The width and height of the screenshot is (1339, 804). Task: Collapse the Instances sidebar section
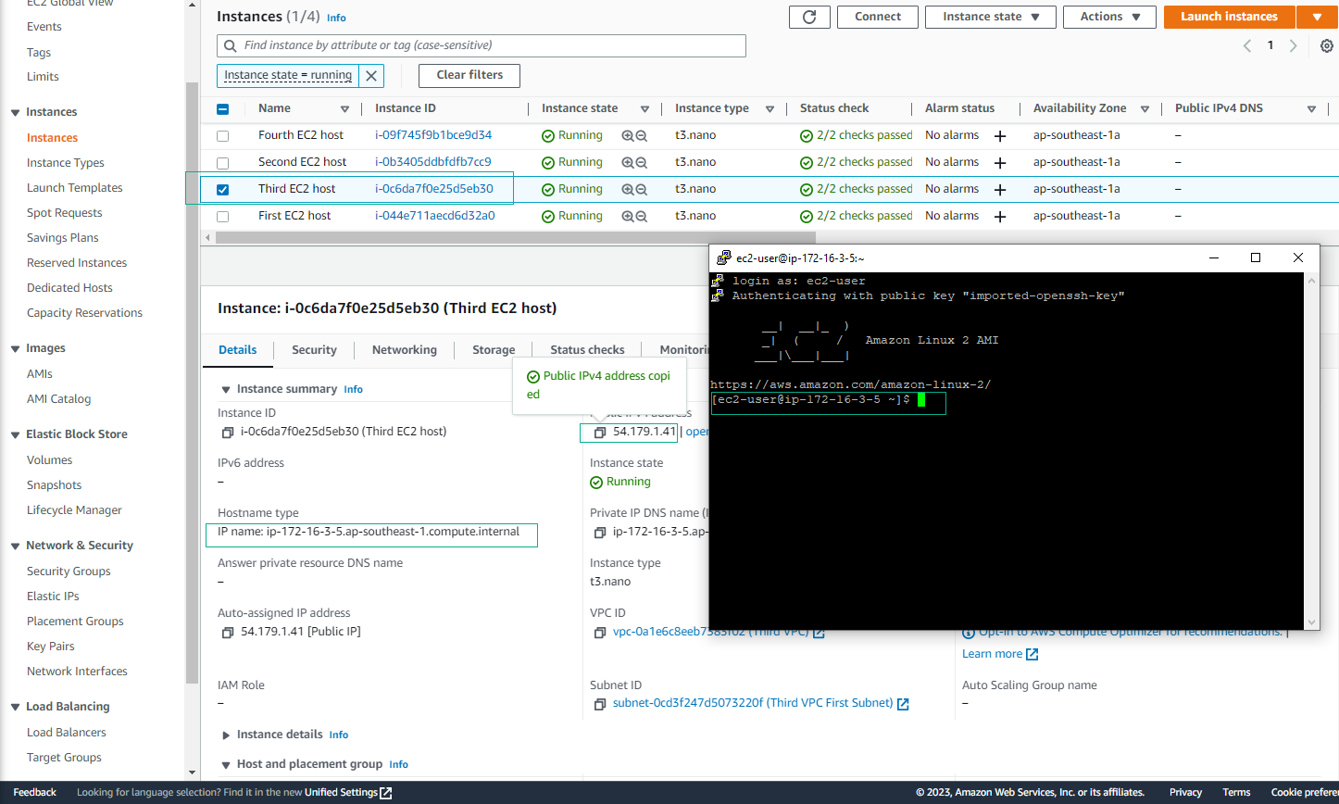click(15, 112)
